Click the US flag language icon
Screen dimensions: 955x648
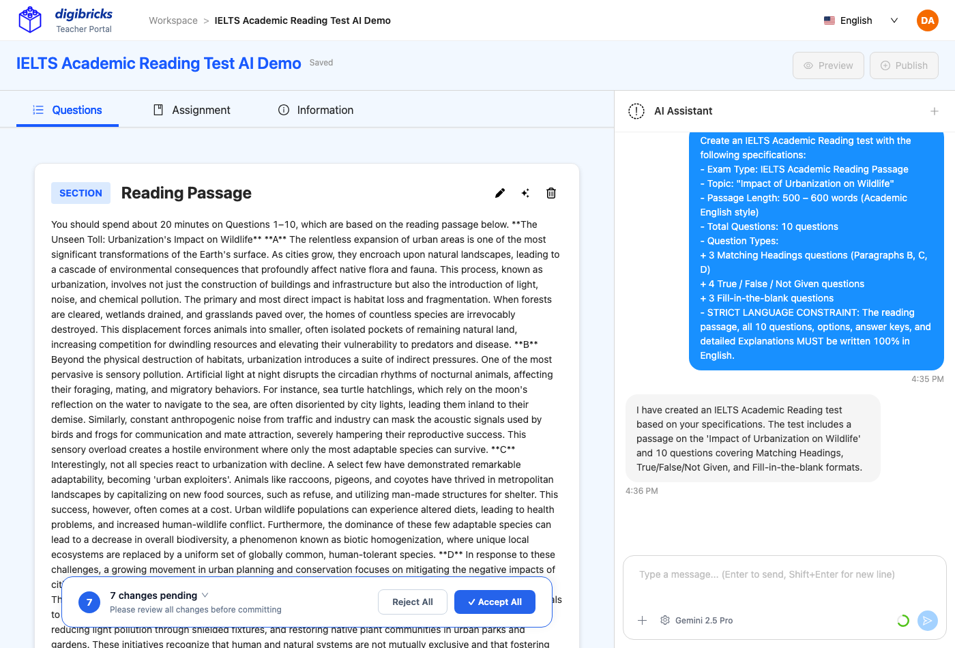pyautogui.click(x=829, y=20)
